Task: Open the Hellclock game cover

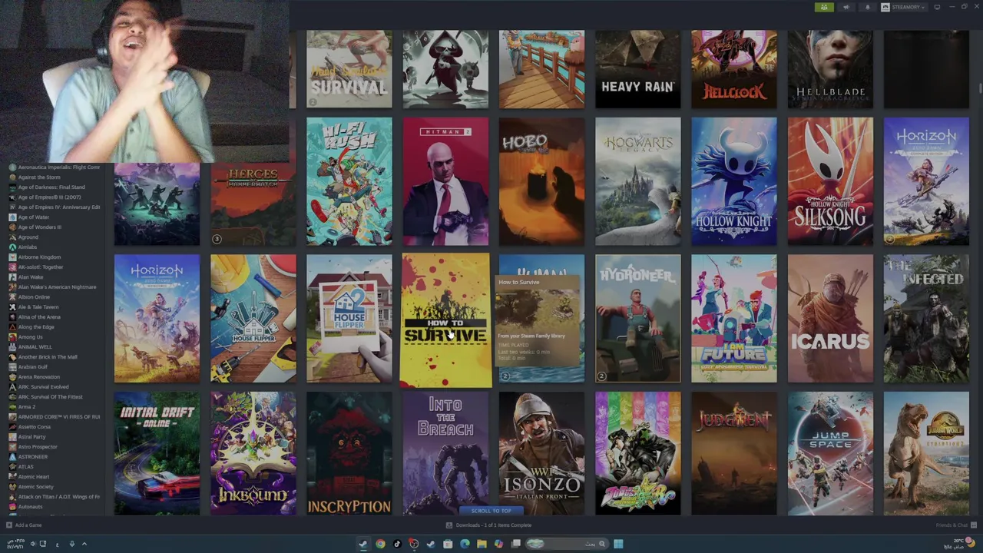Action: point(734,69)
